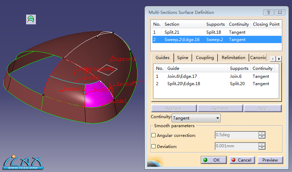Screen dimensions: 292x172
Task: Increase the Angular correction spinner value
Action: pos(262,133)
